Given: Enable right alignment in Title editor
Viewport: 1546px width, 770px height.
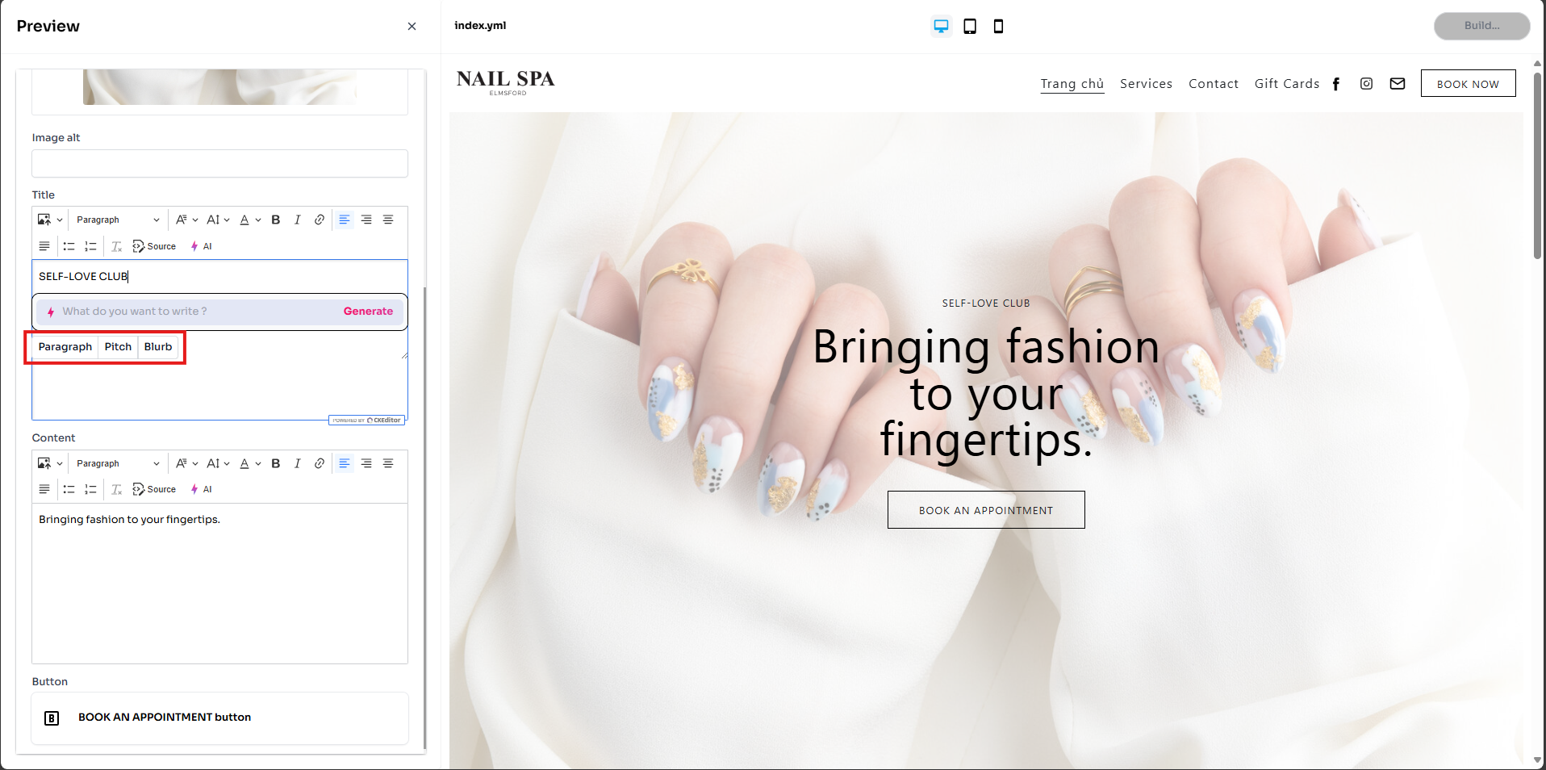Looking at the screenshot, I should click(x=366, y=220).
